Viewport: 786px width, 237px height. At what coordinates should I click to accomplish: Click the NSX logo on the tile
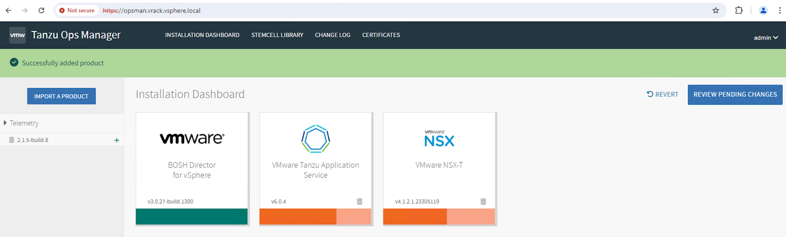(x=439, y=139)
